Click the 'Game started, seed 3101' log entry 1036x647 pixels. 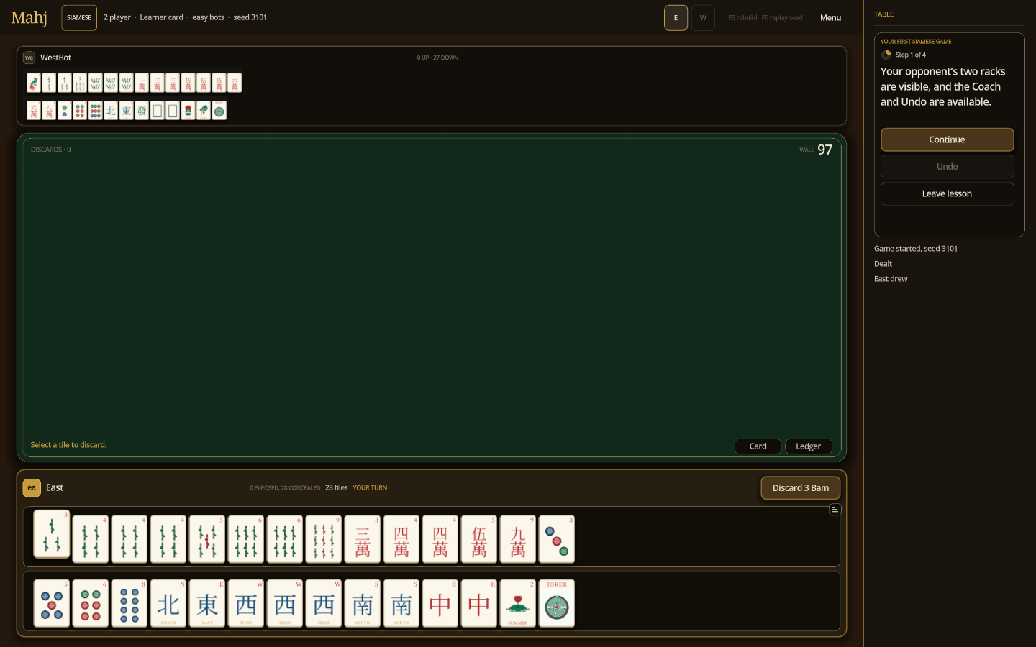point(916,249)
